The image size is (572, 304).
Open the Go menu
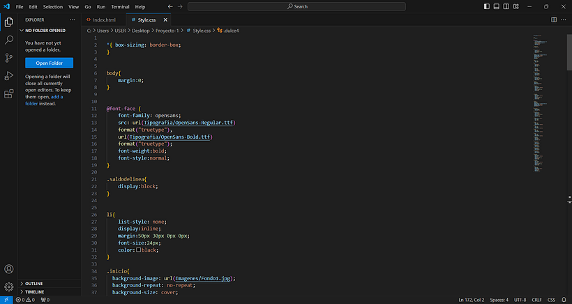(88, 6)
